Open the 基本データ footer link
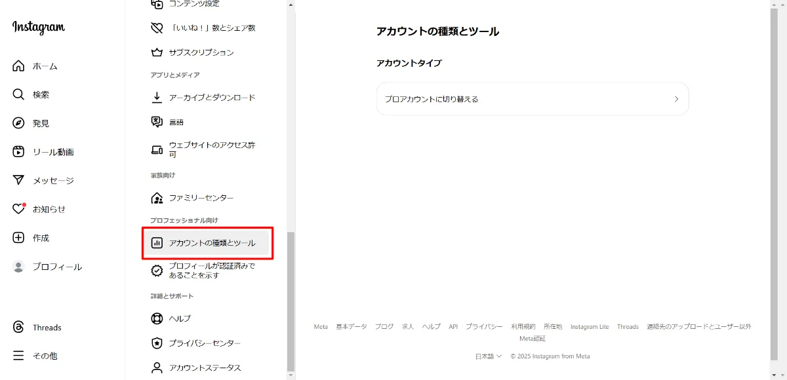 [x=352, y=326]
